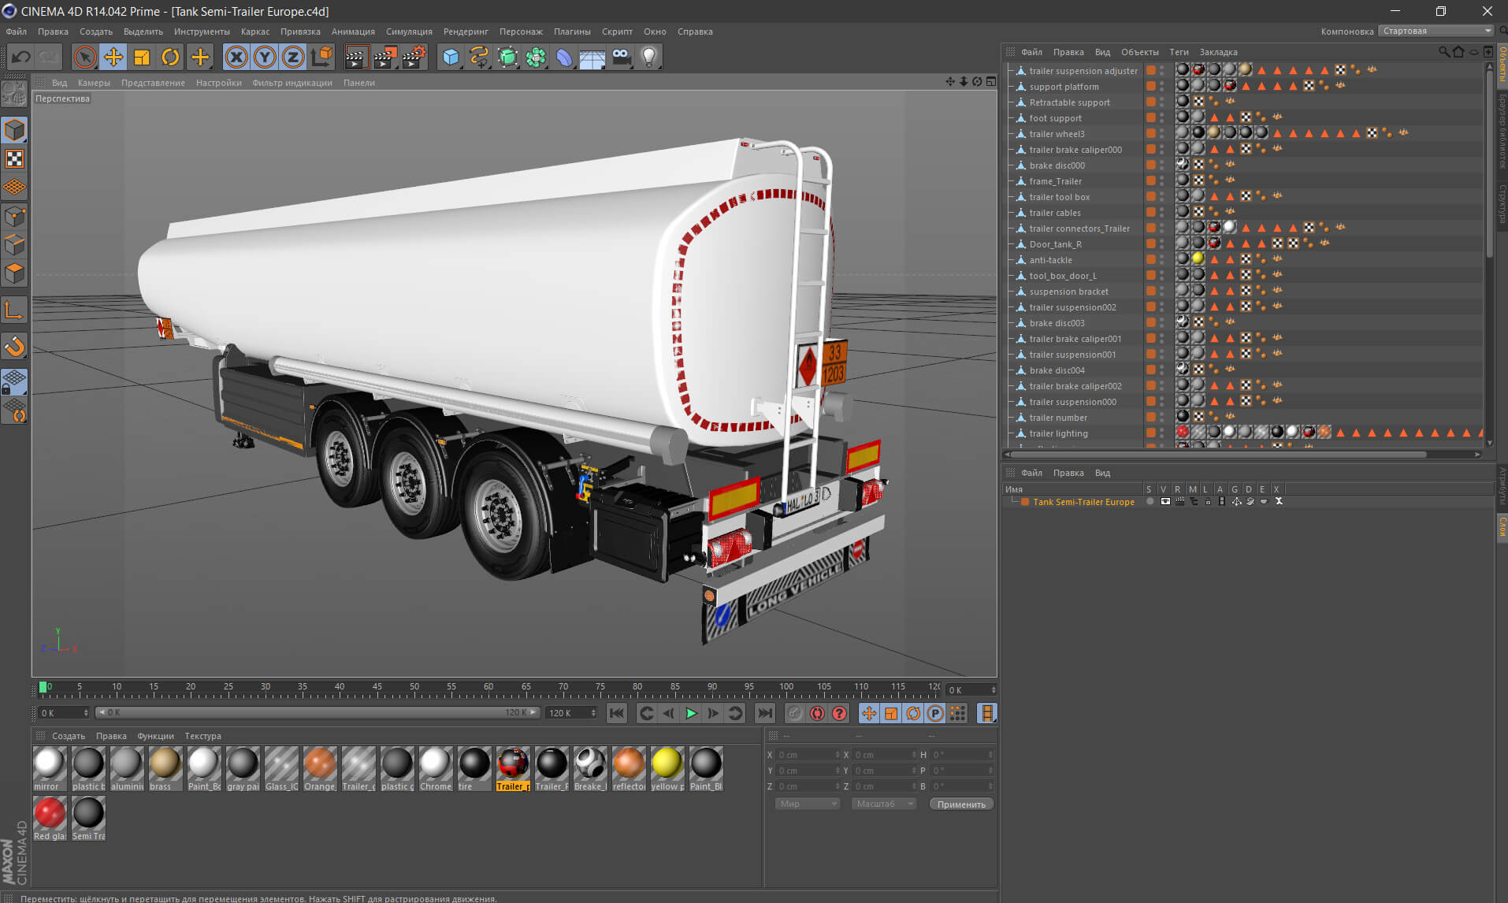Toggle position key recording
1508x903 pixels.
click(x=868, y=713)
